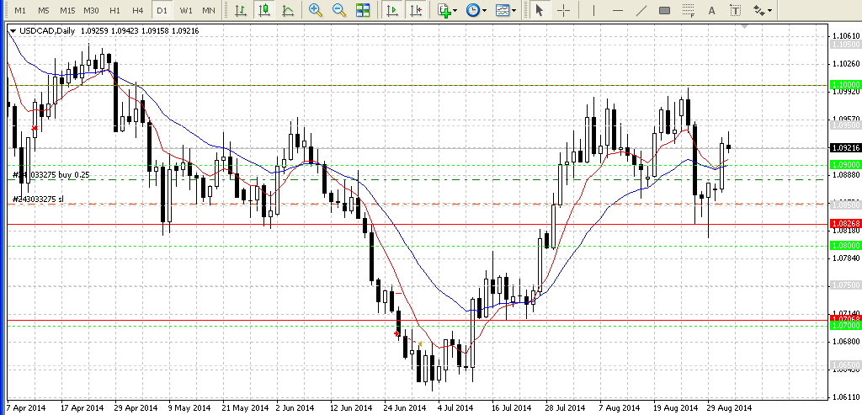The height and width of the screenshot is (415, 862).
Task: Toggle chart auto scroll
Action: pyautogui.click(x=392, y=10)
